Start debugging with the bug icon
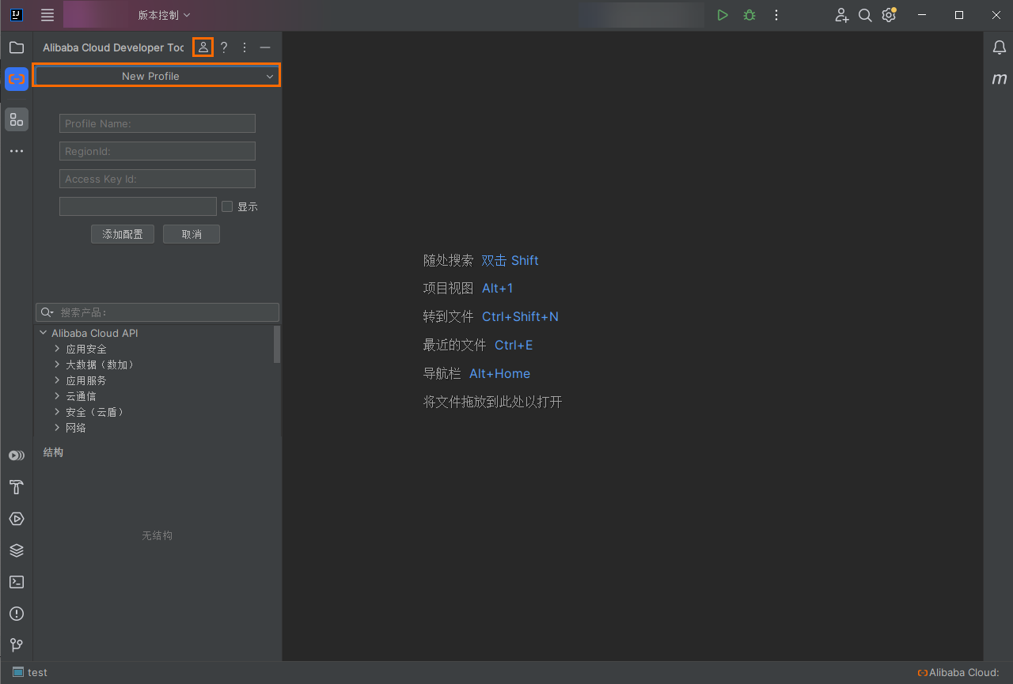The image size is (1013, 684). [x=749, y=15]
